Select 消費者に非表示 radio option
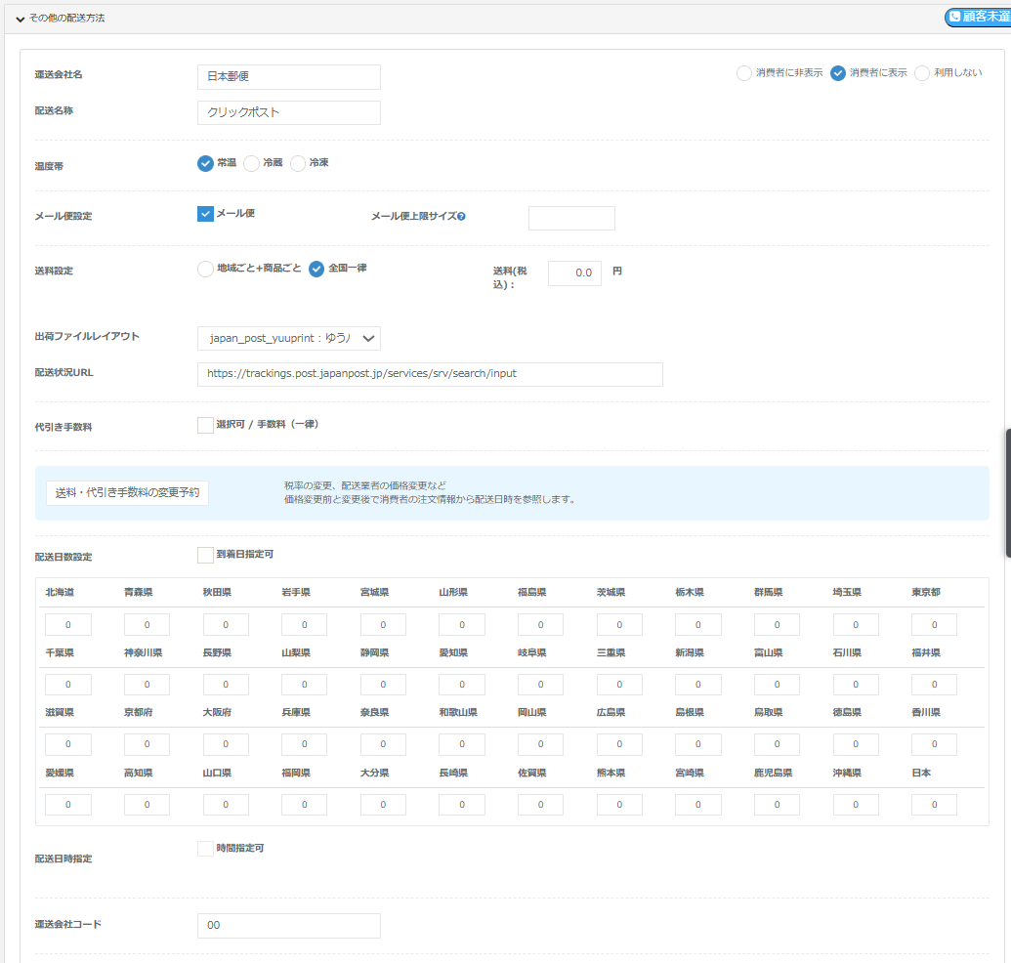Image resolution: width=1011 pixels, height=963 pixels. pyautogui.click(x=744, y=73)
